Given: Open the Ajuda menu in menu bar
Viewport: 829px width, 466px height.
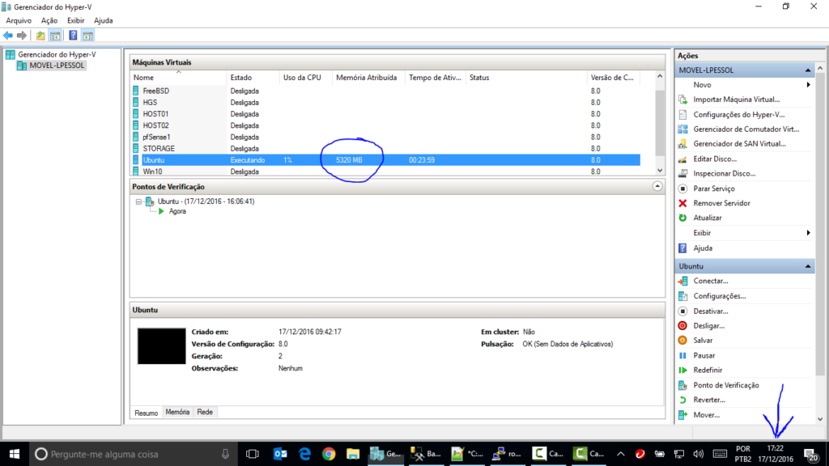Looking at the screenshot, I should pos(103,20).
